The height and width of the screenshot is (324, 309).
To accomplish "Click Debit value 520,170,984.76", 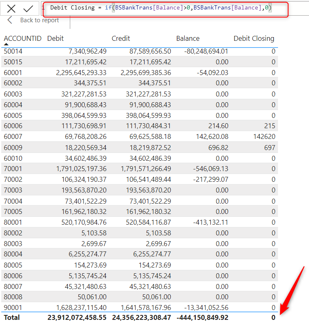I will [84, 222].
